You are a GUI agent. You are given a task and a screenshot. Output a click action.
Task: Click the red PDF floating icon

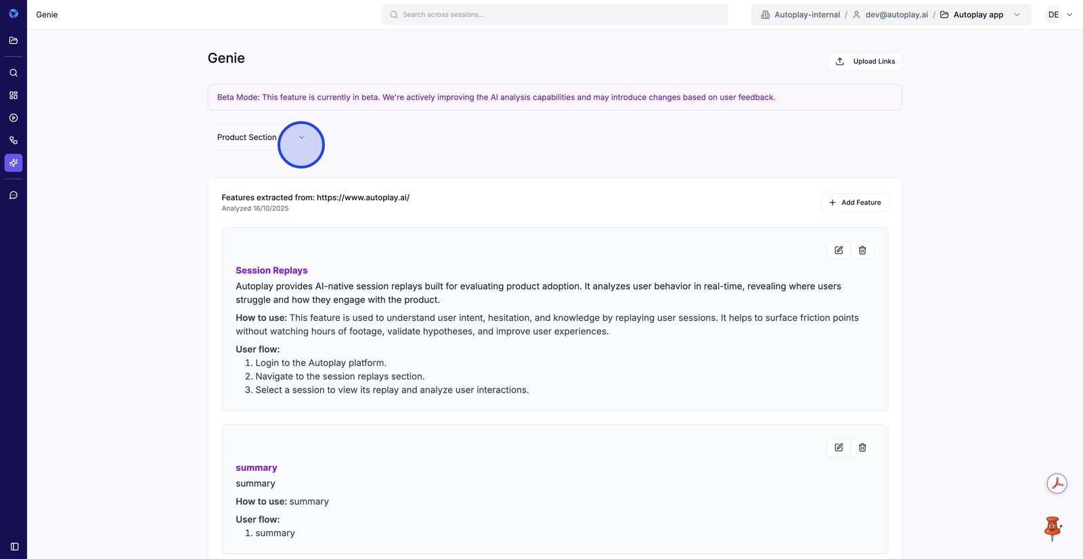(1057, 484)
